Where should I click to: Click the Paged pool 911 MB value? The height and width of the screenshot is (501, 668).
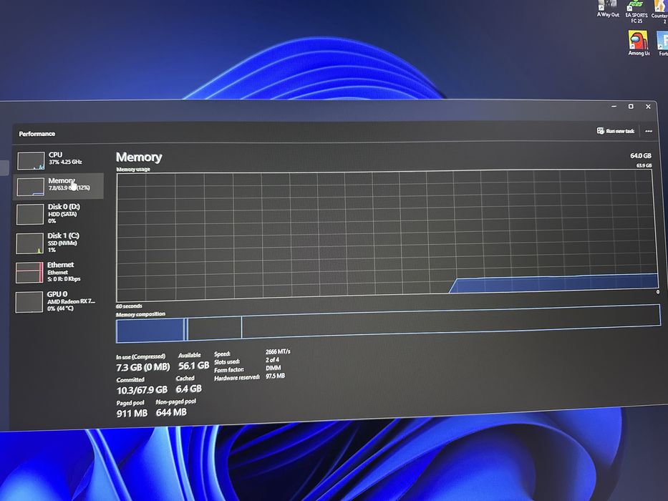click(x=132, y=413)
